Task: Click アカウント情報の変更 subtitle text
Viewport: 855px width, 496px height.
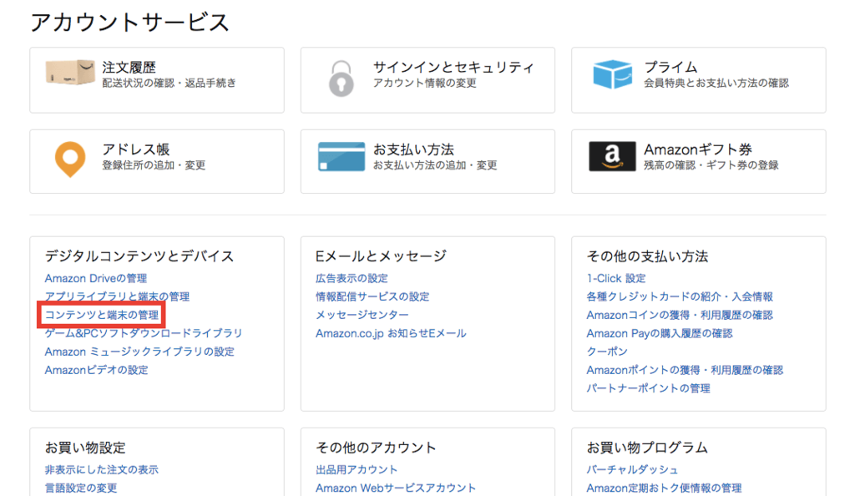Action: 425,83
